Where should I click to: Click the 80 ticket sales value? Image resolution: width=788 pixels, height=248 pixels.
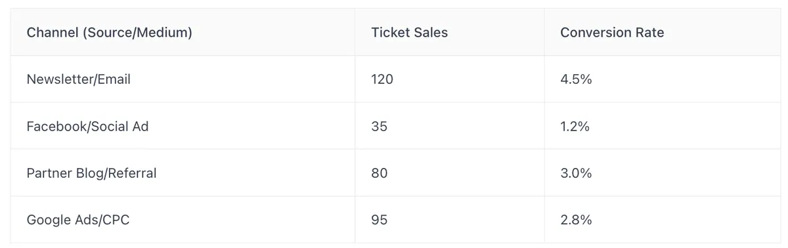[380, 173]
